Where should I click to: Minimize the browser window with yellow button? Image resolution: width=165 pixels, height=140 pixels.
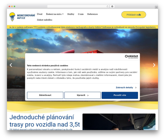[x=12, y=7]
